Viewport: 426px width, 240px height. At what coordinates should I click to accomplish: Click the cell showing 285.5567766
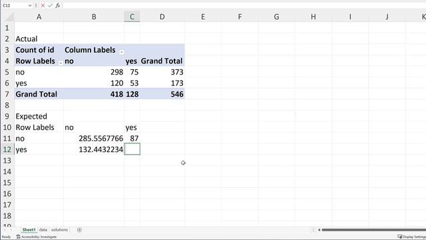point(94,139)
